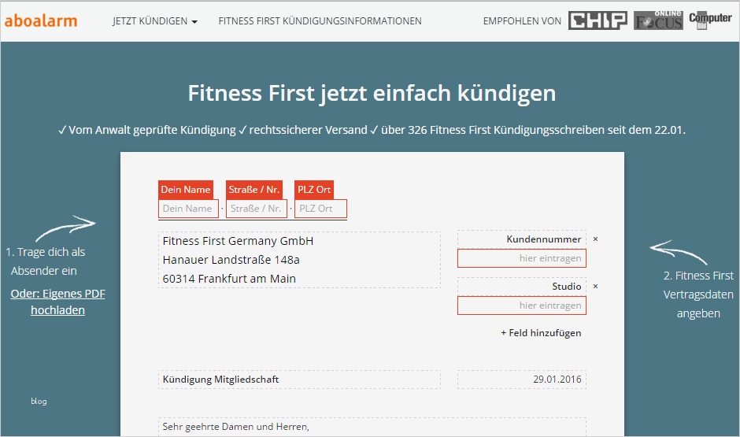Click the Dein Name input field

click(188, 209)
